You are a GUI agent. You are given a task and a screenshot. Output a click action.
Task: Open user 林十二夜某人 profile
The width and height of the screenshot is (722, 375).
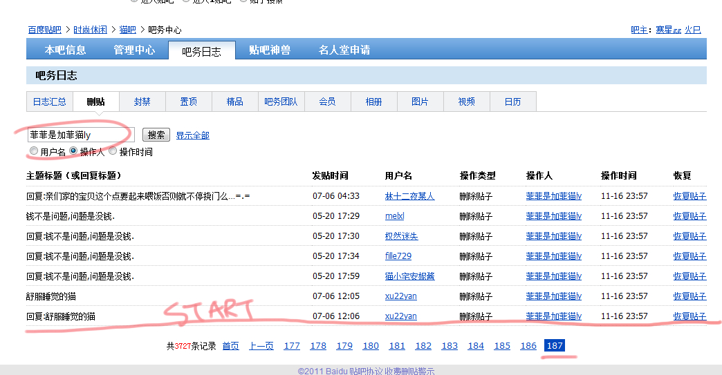click(x=410, y=196)
